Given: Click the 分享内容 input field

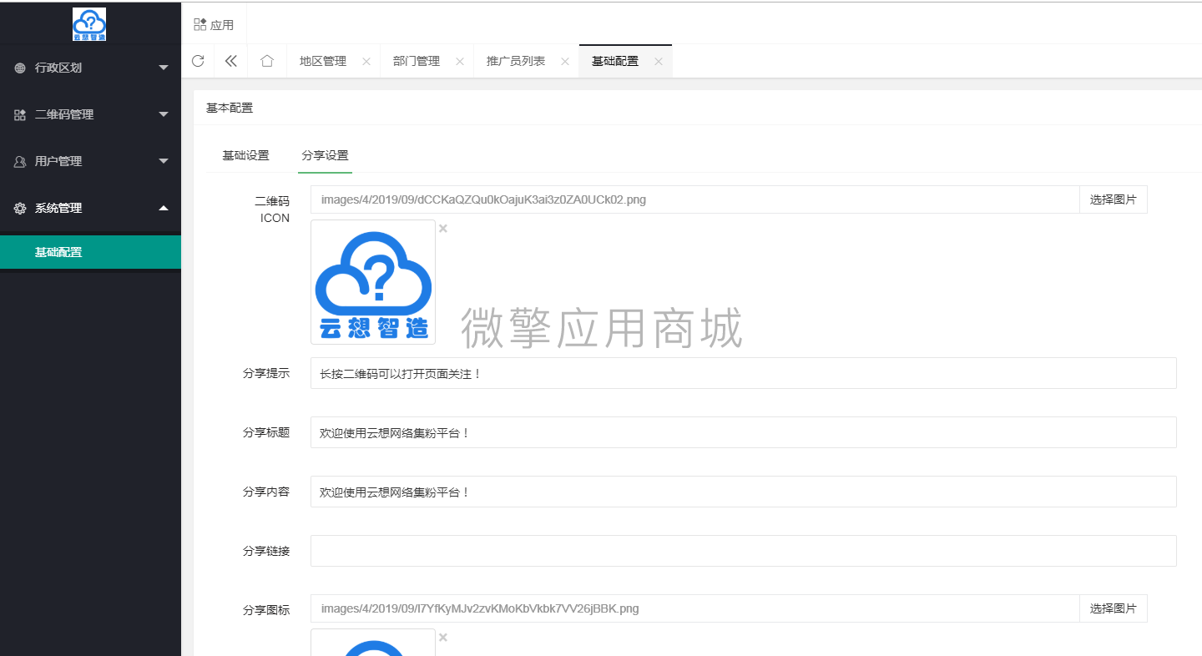Looking at the screenshot, I should coord(744,492).
